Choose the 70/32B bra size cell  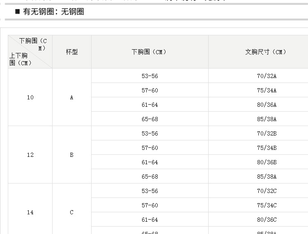point(267,133)
